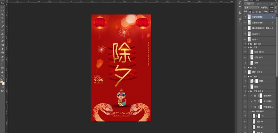The width and height of the screenshot is (278, 133).
Task: Select the History Brush tool
Action: click(x=2, y=37)
